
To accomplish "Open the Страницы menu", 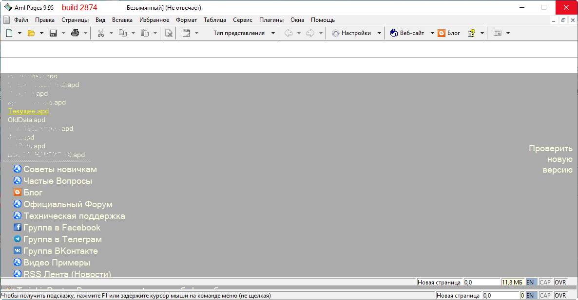I will 75,20.
